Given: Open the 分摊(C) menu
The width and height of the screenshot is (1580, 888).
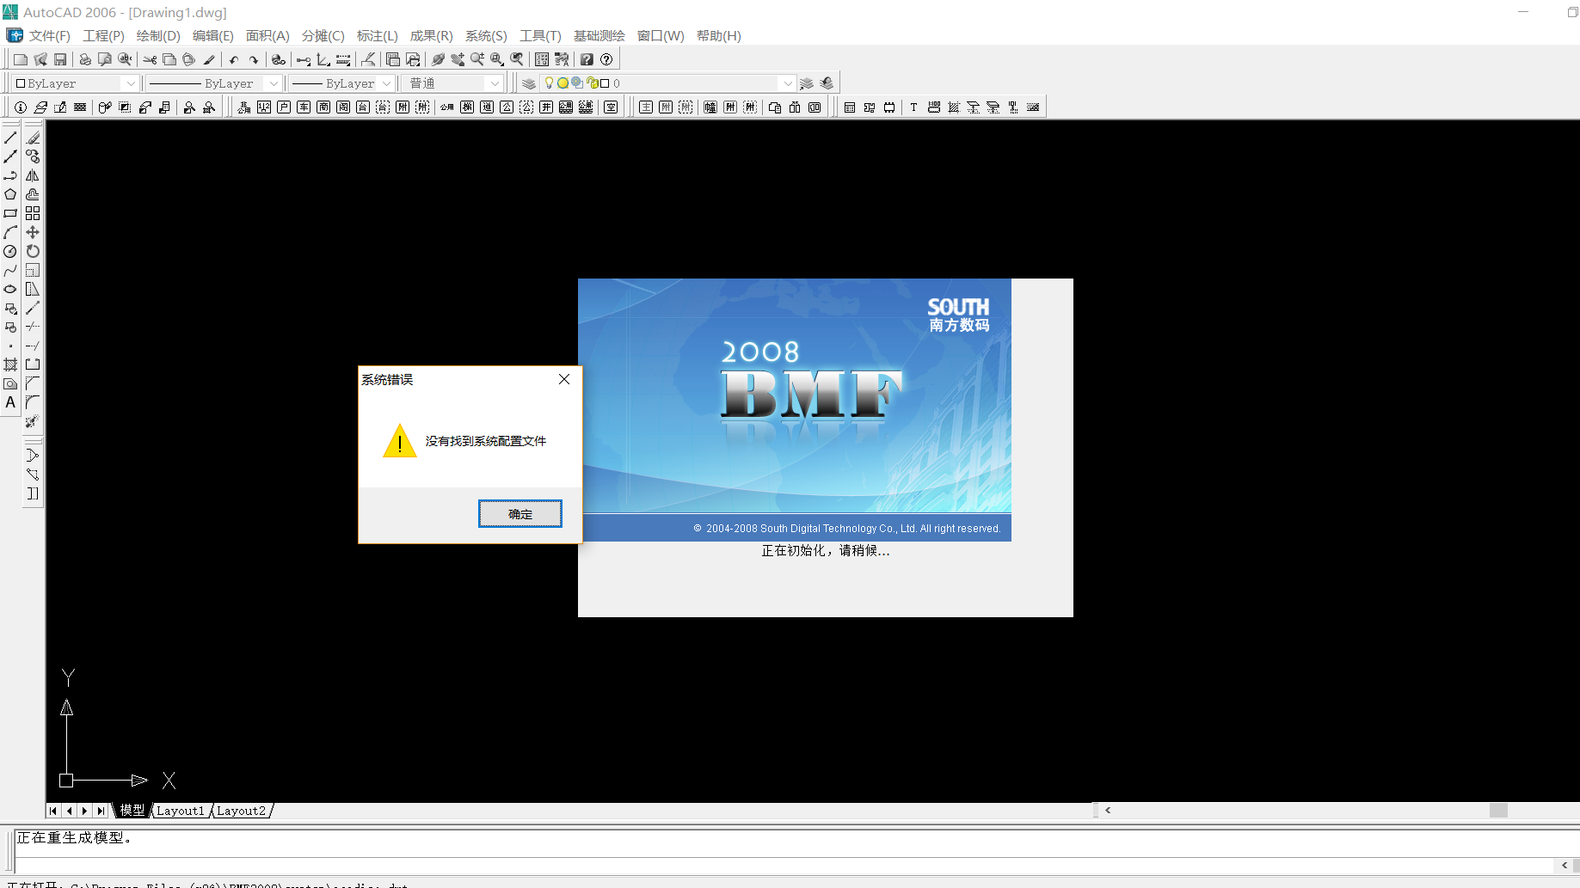Looking at the screenshot, I should coord(323,35).
